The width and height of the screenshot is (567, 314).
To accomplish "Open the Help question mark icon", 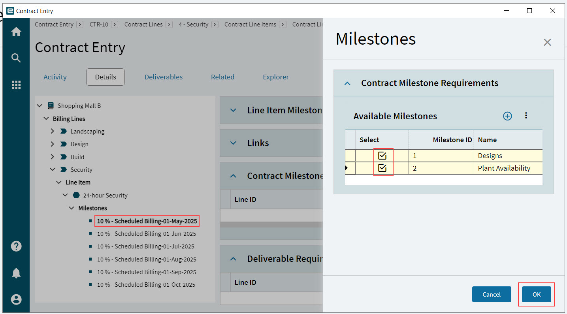I will [16, 246].
